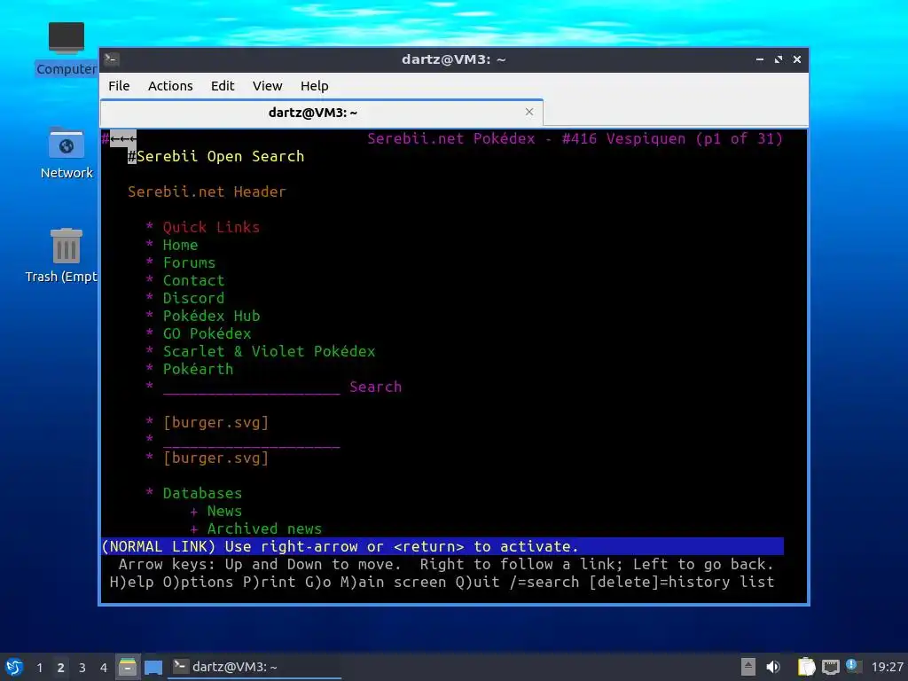Follow the Scarlet & Violet Pokédex link

(x=270, y=351)
